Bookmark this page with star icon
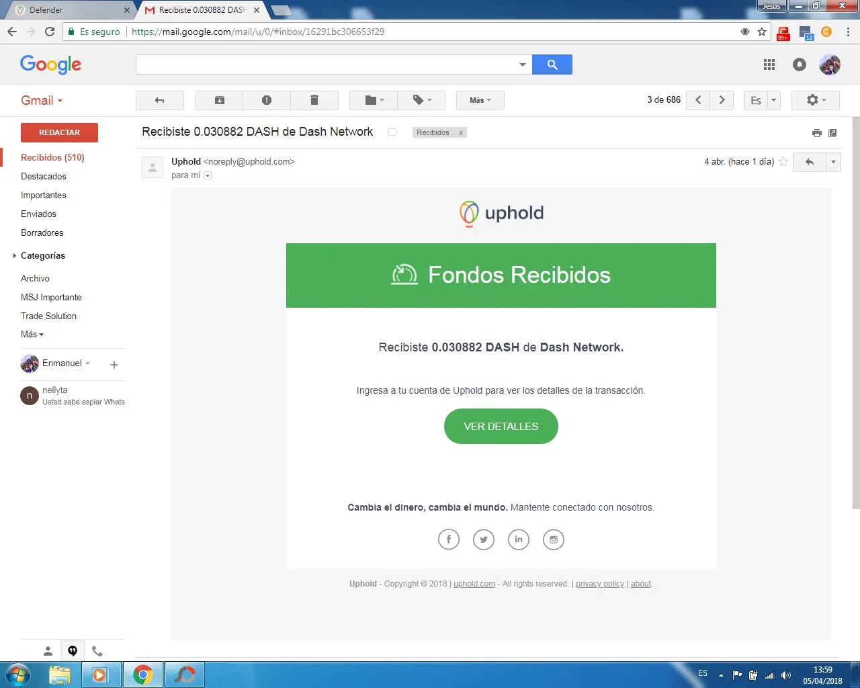 coord(762,32)
